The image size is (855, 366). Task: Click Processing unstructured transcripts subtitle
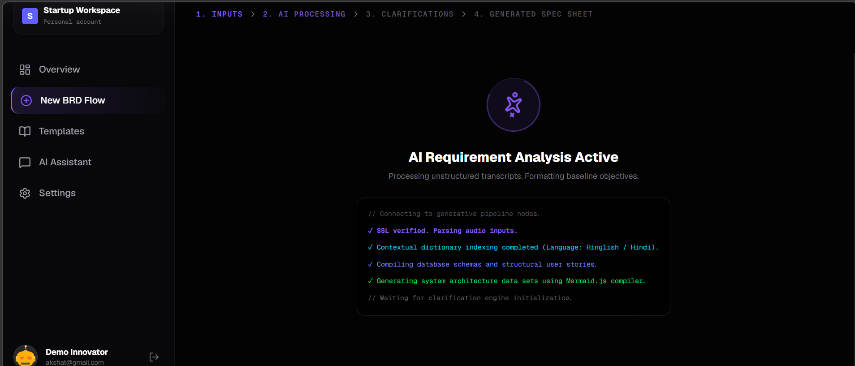click(514, 176)
